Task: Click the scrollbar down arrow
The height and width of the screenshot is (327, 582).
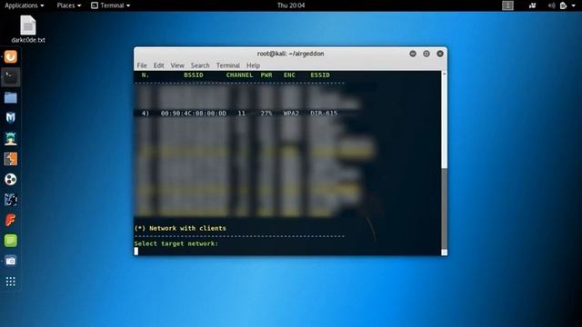Action: 444,253
